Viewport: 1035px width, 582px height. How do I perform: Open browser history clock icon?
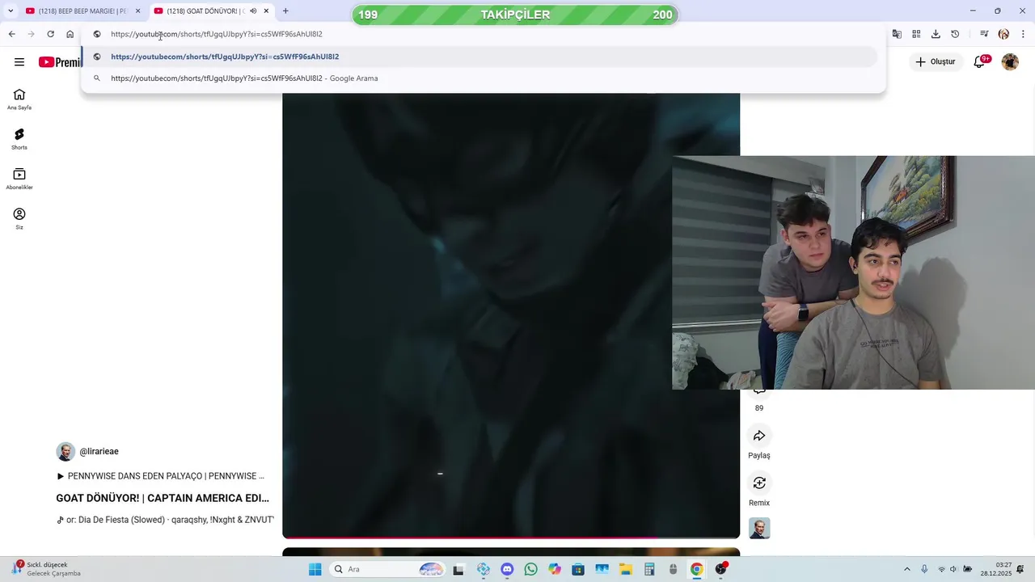(955, 34)
